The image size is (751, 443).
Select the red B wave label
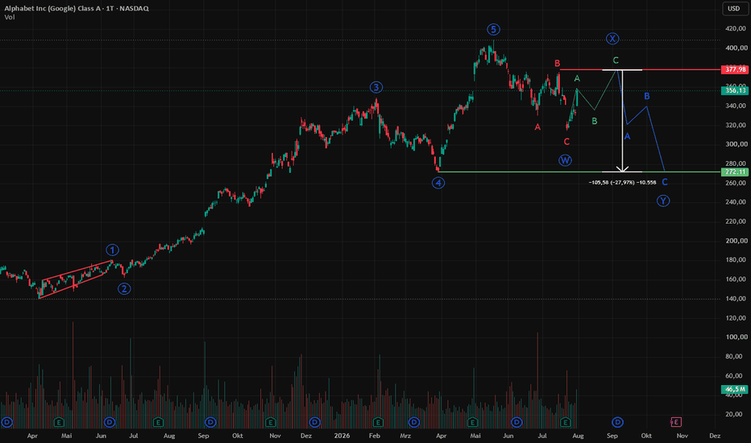point(557,63)
